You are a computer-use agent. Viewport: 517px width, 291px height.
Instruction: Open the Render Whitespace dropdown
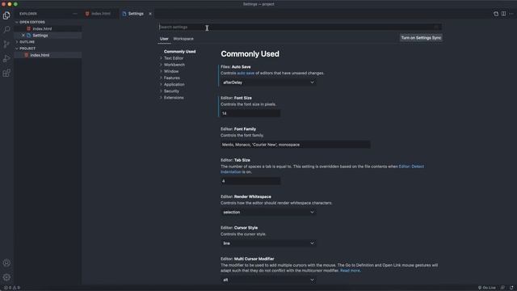[268, 212]
